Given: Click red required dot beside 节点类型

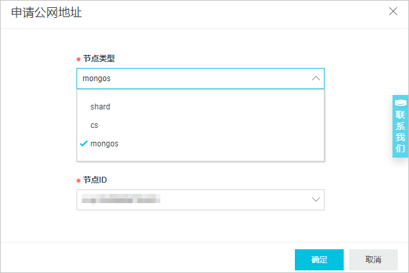Looking at the screenshot, I should click(79, 59).
